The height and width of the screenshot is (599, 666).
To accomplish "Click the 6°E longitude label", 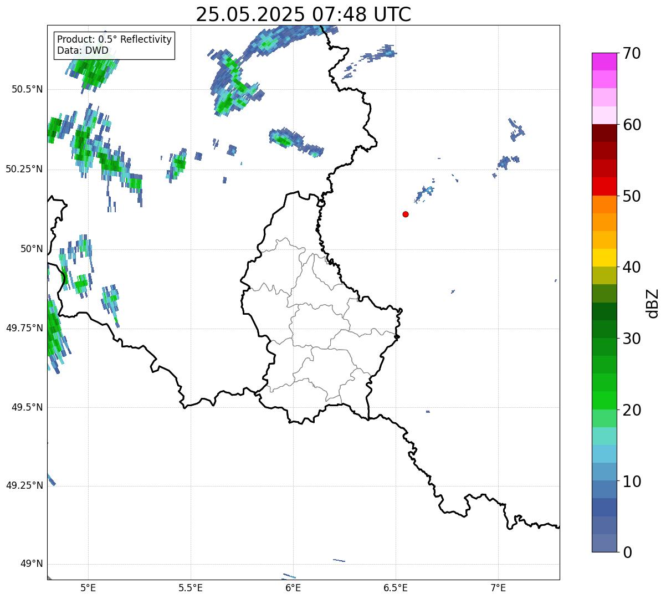I will 293,587.
